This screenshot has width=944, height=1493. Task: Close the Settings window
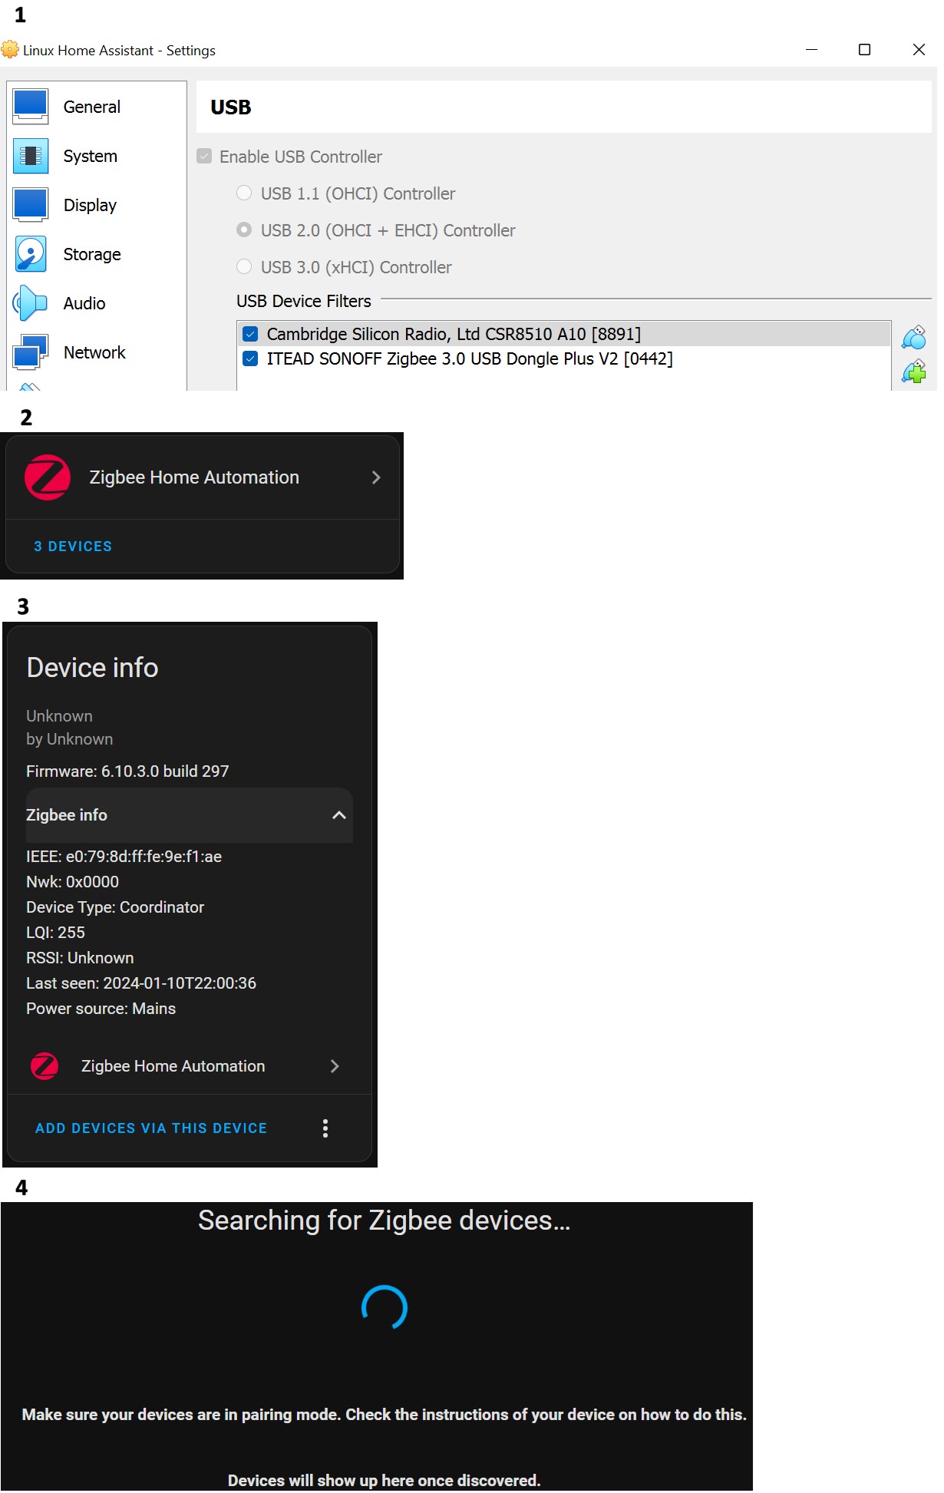[x=919, y=50]
